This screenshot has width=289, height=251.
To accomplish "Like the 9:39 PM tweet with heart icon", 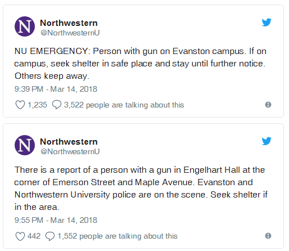I will pos(20,105).
